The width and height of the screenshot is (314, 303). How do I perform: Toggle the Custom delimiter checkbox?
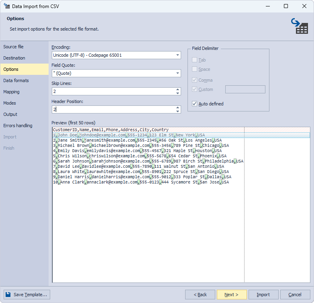194,89
